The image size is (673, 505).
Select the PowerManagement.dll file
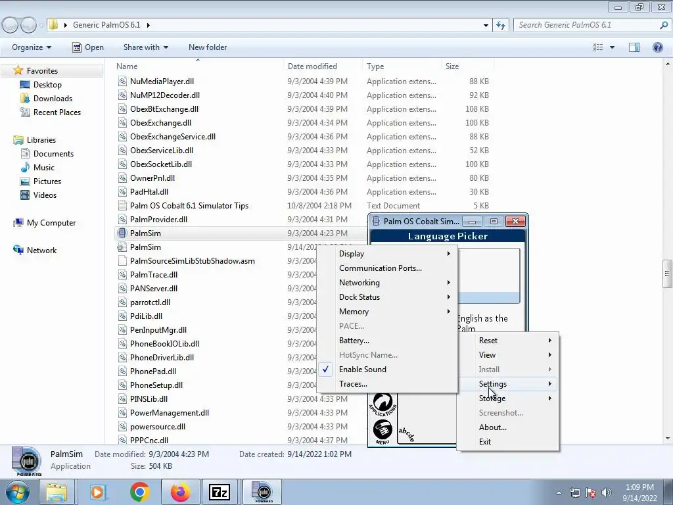pyautogui.click(x=170, y=413)
